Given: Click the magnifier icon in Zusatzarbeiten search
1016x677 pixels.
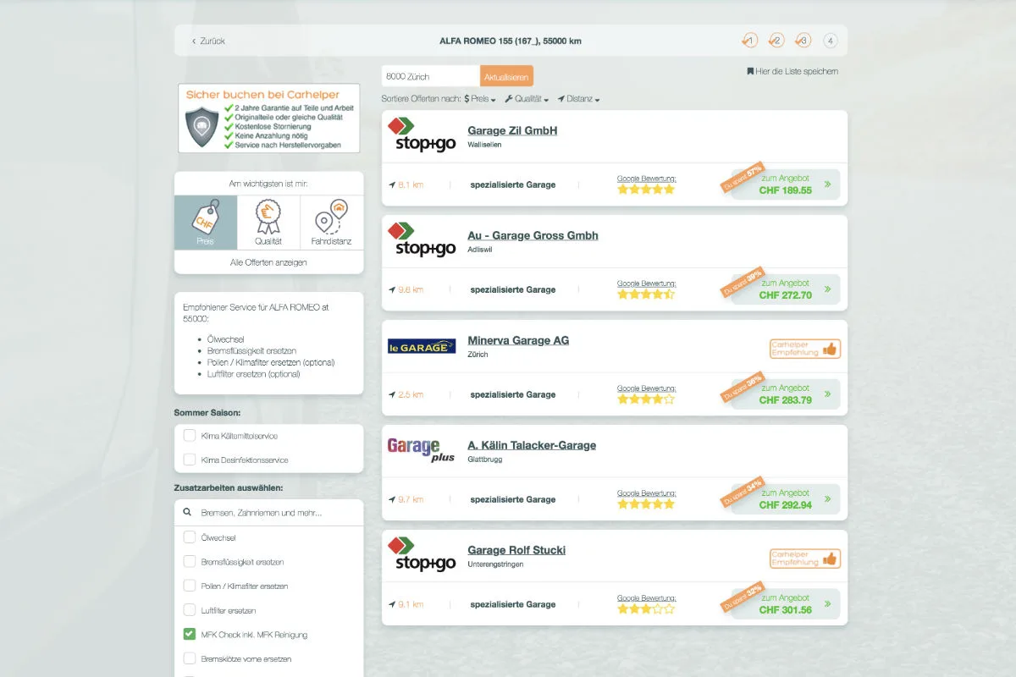Looking at the screenshot, I should pyautogui.click(x=187, y=513).
